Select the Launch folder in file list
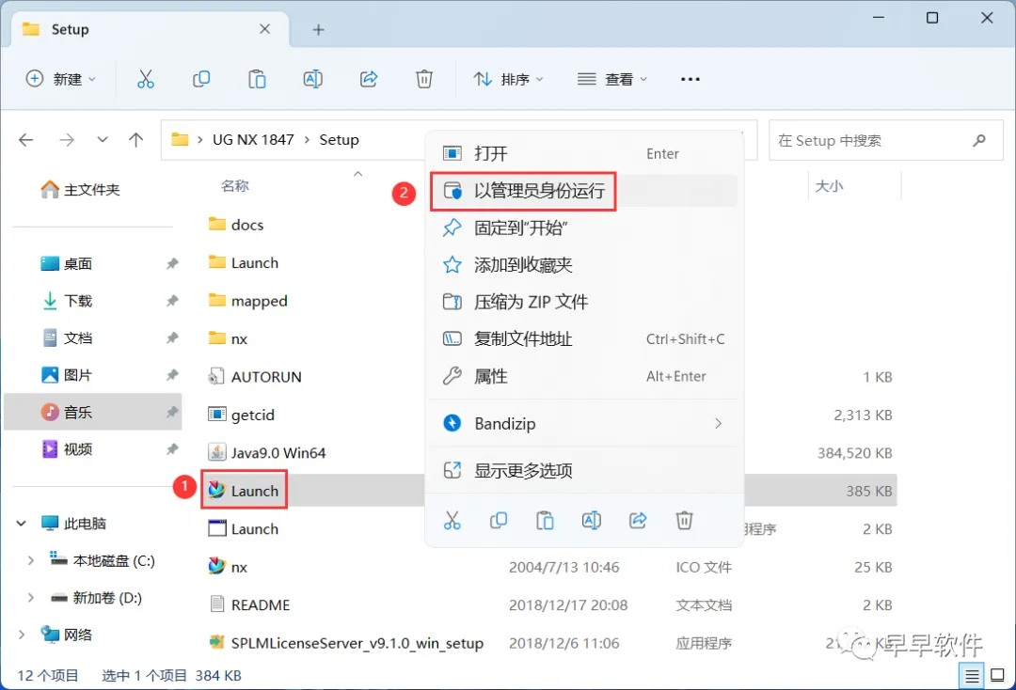Image resolution: width=1016 pixels, height=690 pixels. coord(244,263)
